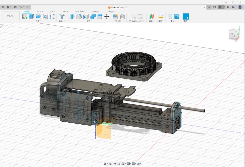Image resolution: width=245 pixels, height=167 pixels.
Task: Click the Save button in the top bar
Action: tap(15, 7)
